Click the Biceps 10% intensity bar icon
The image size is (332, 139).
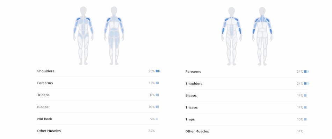tap(157, 107)
